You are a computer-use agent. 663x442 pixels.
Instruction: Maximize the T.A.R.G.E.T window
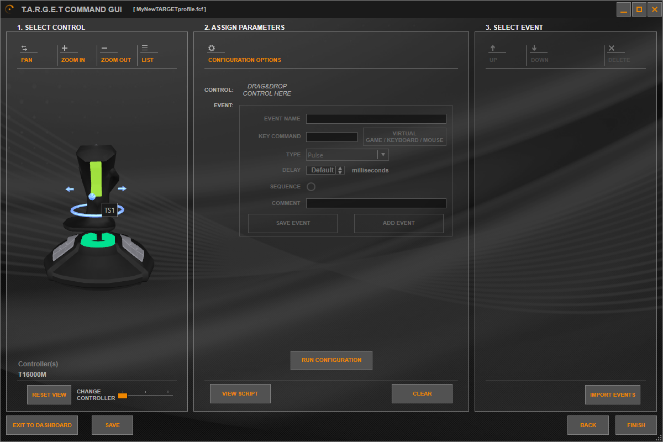639,9
